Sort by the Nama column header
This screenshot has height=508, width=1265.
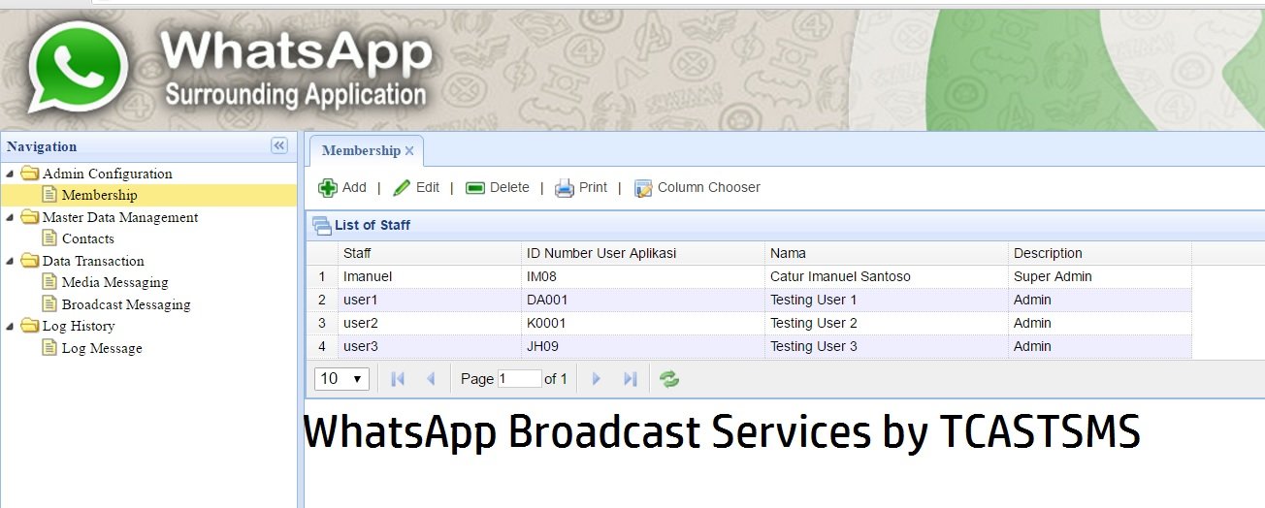(887, 253)
